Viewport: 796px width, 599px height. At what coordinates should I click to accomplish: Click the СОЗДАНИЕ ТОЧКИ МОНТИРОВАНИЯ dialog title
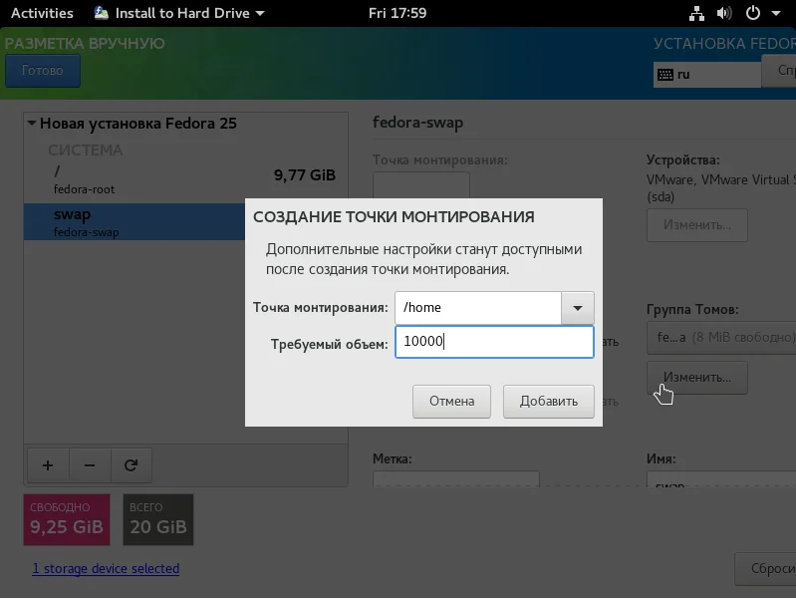point(394,217)
